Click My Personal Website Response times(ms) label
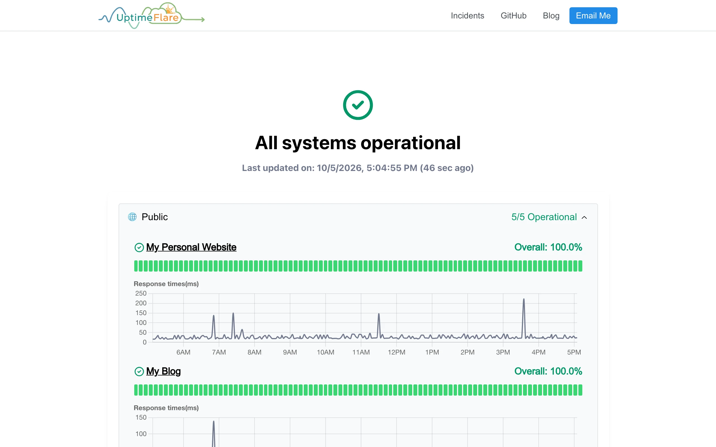 [x=166, y=284]
